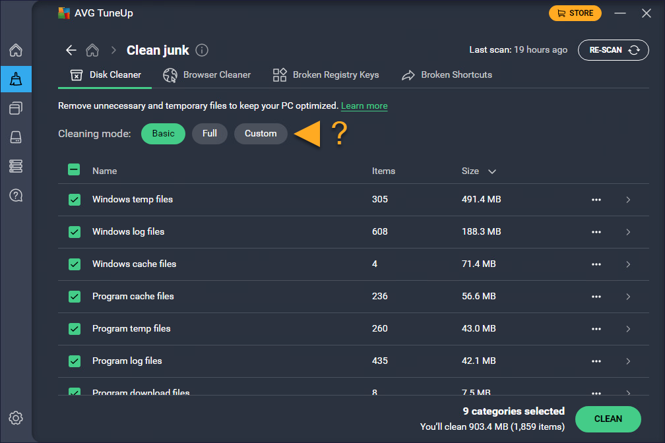665x443 pixels.
Task: Open the disk drive sidebar icon
Action: (x=16, y=137)
